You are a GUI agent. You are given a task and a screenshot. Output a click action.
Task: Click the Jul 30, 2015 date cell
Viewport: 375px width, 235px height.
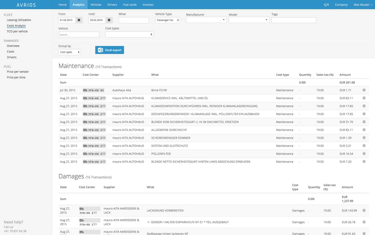[67, 90]
